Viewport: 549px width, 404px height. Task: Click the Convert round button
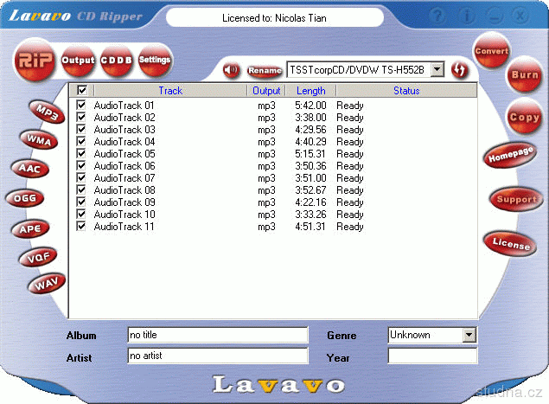(492, 51)
